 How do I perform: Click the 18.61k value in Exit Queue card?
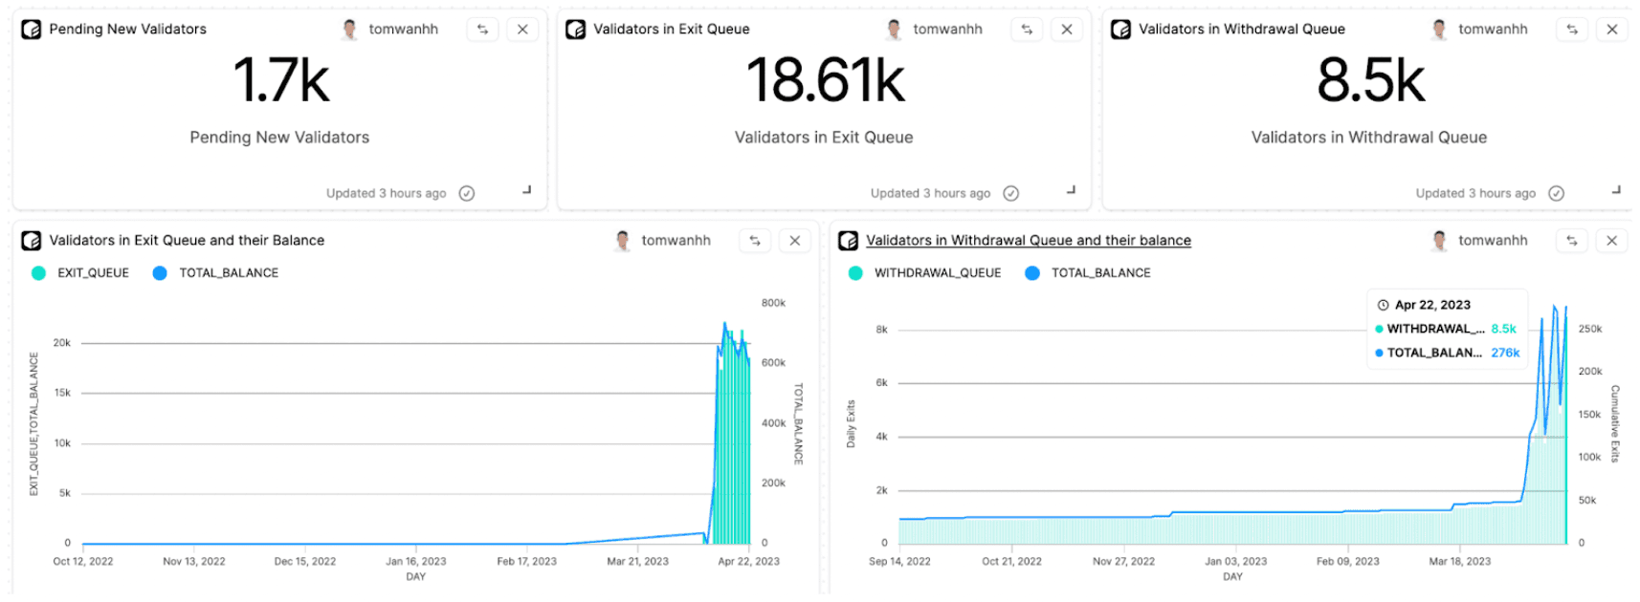(825, 80)
